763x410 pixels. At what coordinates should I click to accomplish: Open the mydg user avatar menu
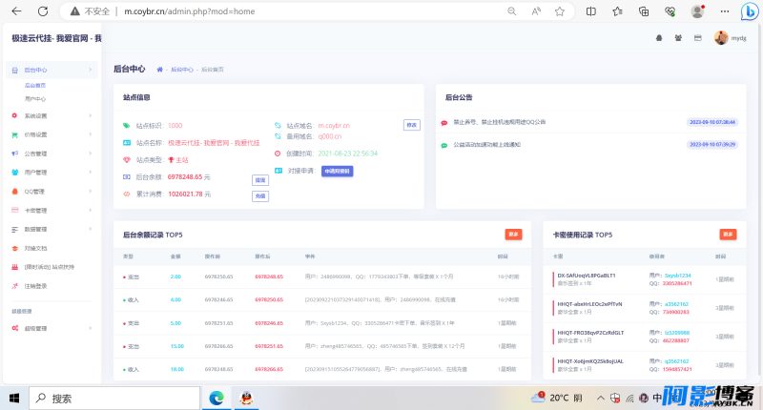point(730,38)
